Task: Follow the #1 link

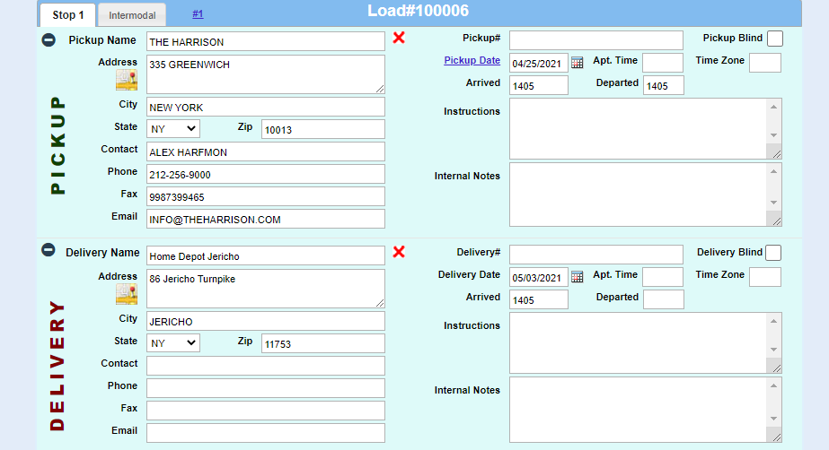Action: click(x=198, y=14)
